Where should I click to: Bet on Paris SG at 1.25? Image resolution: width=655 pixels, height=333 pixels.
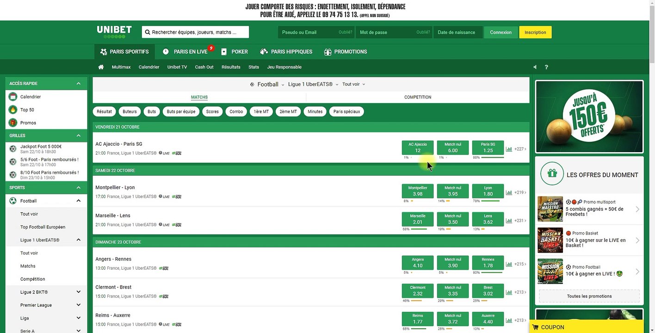488,148
